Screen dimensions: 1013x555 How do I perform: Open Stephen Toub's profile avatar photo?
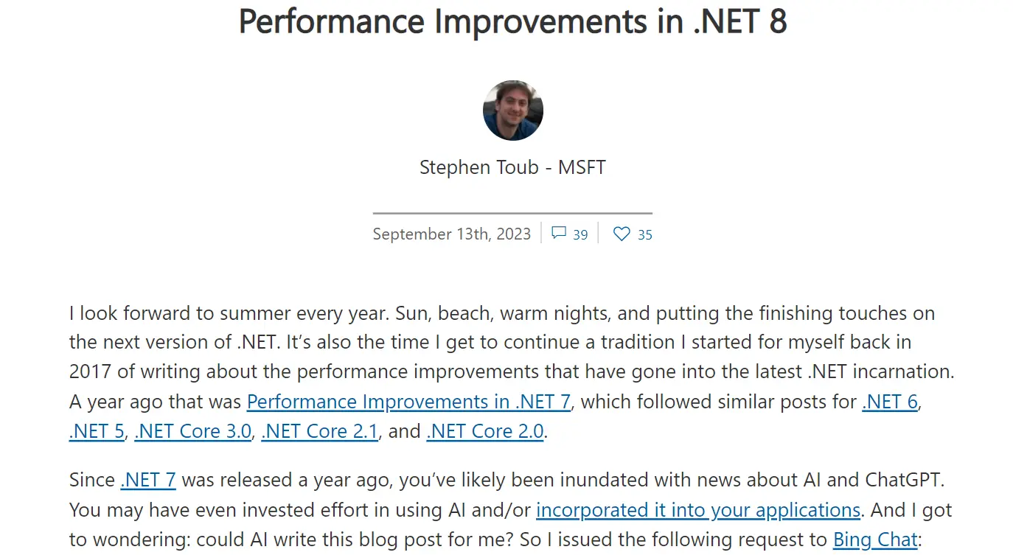tap(512, 111)
